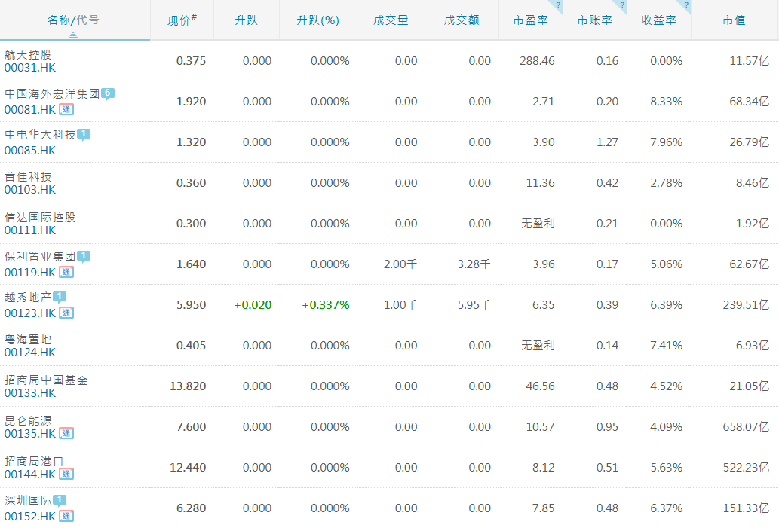779x528 pixels.
Task: Click the 无盈利 cell for 信达国际控股
Action: (x=538, y=223)
